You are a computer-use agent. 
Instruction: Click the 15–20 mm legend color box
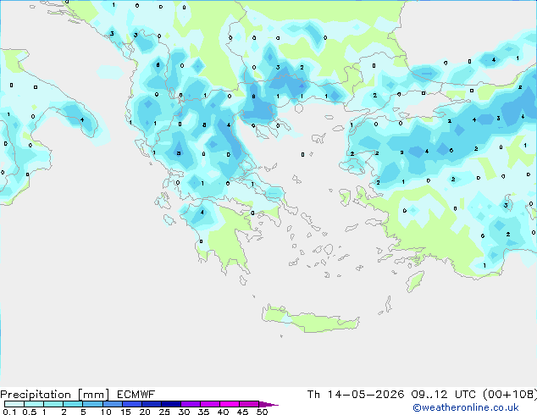131,404
